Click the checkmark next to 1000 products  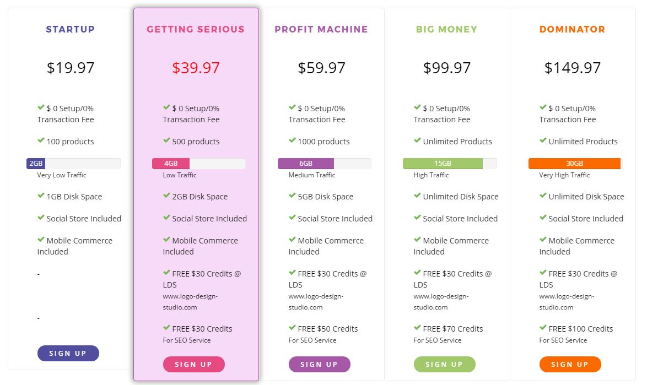coord(292,140)
